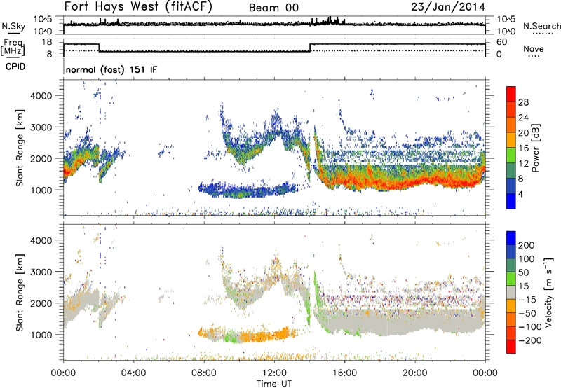Click the '2000' range tick in the velocity panel
Screen dimensions: 561x388
point(41,303)
